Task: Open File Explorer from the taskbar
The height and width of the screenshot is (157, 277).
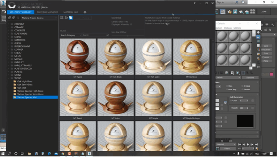Action: click(x=29, y=153)
